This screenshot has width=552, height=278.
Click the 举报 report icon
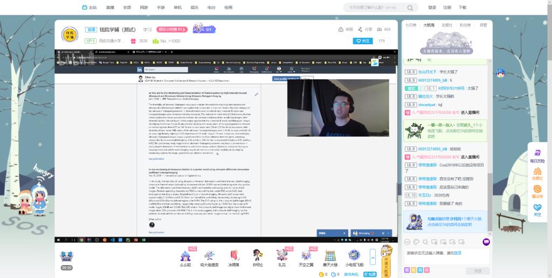tap(341, 30)
